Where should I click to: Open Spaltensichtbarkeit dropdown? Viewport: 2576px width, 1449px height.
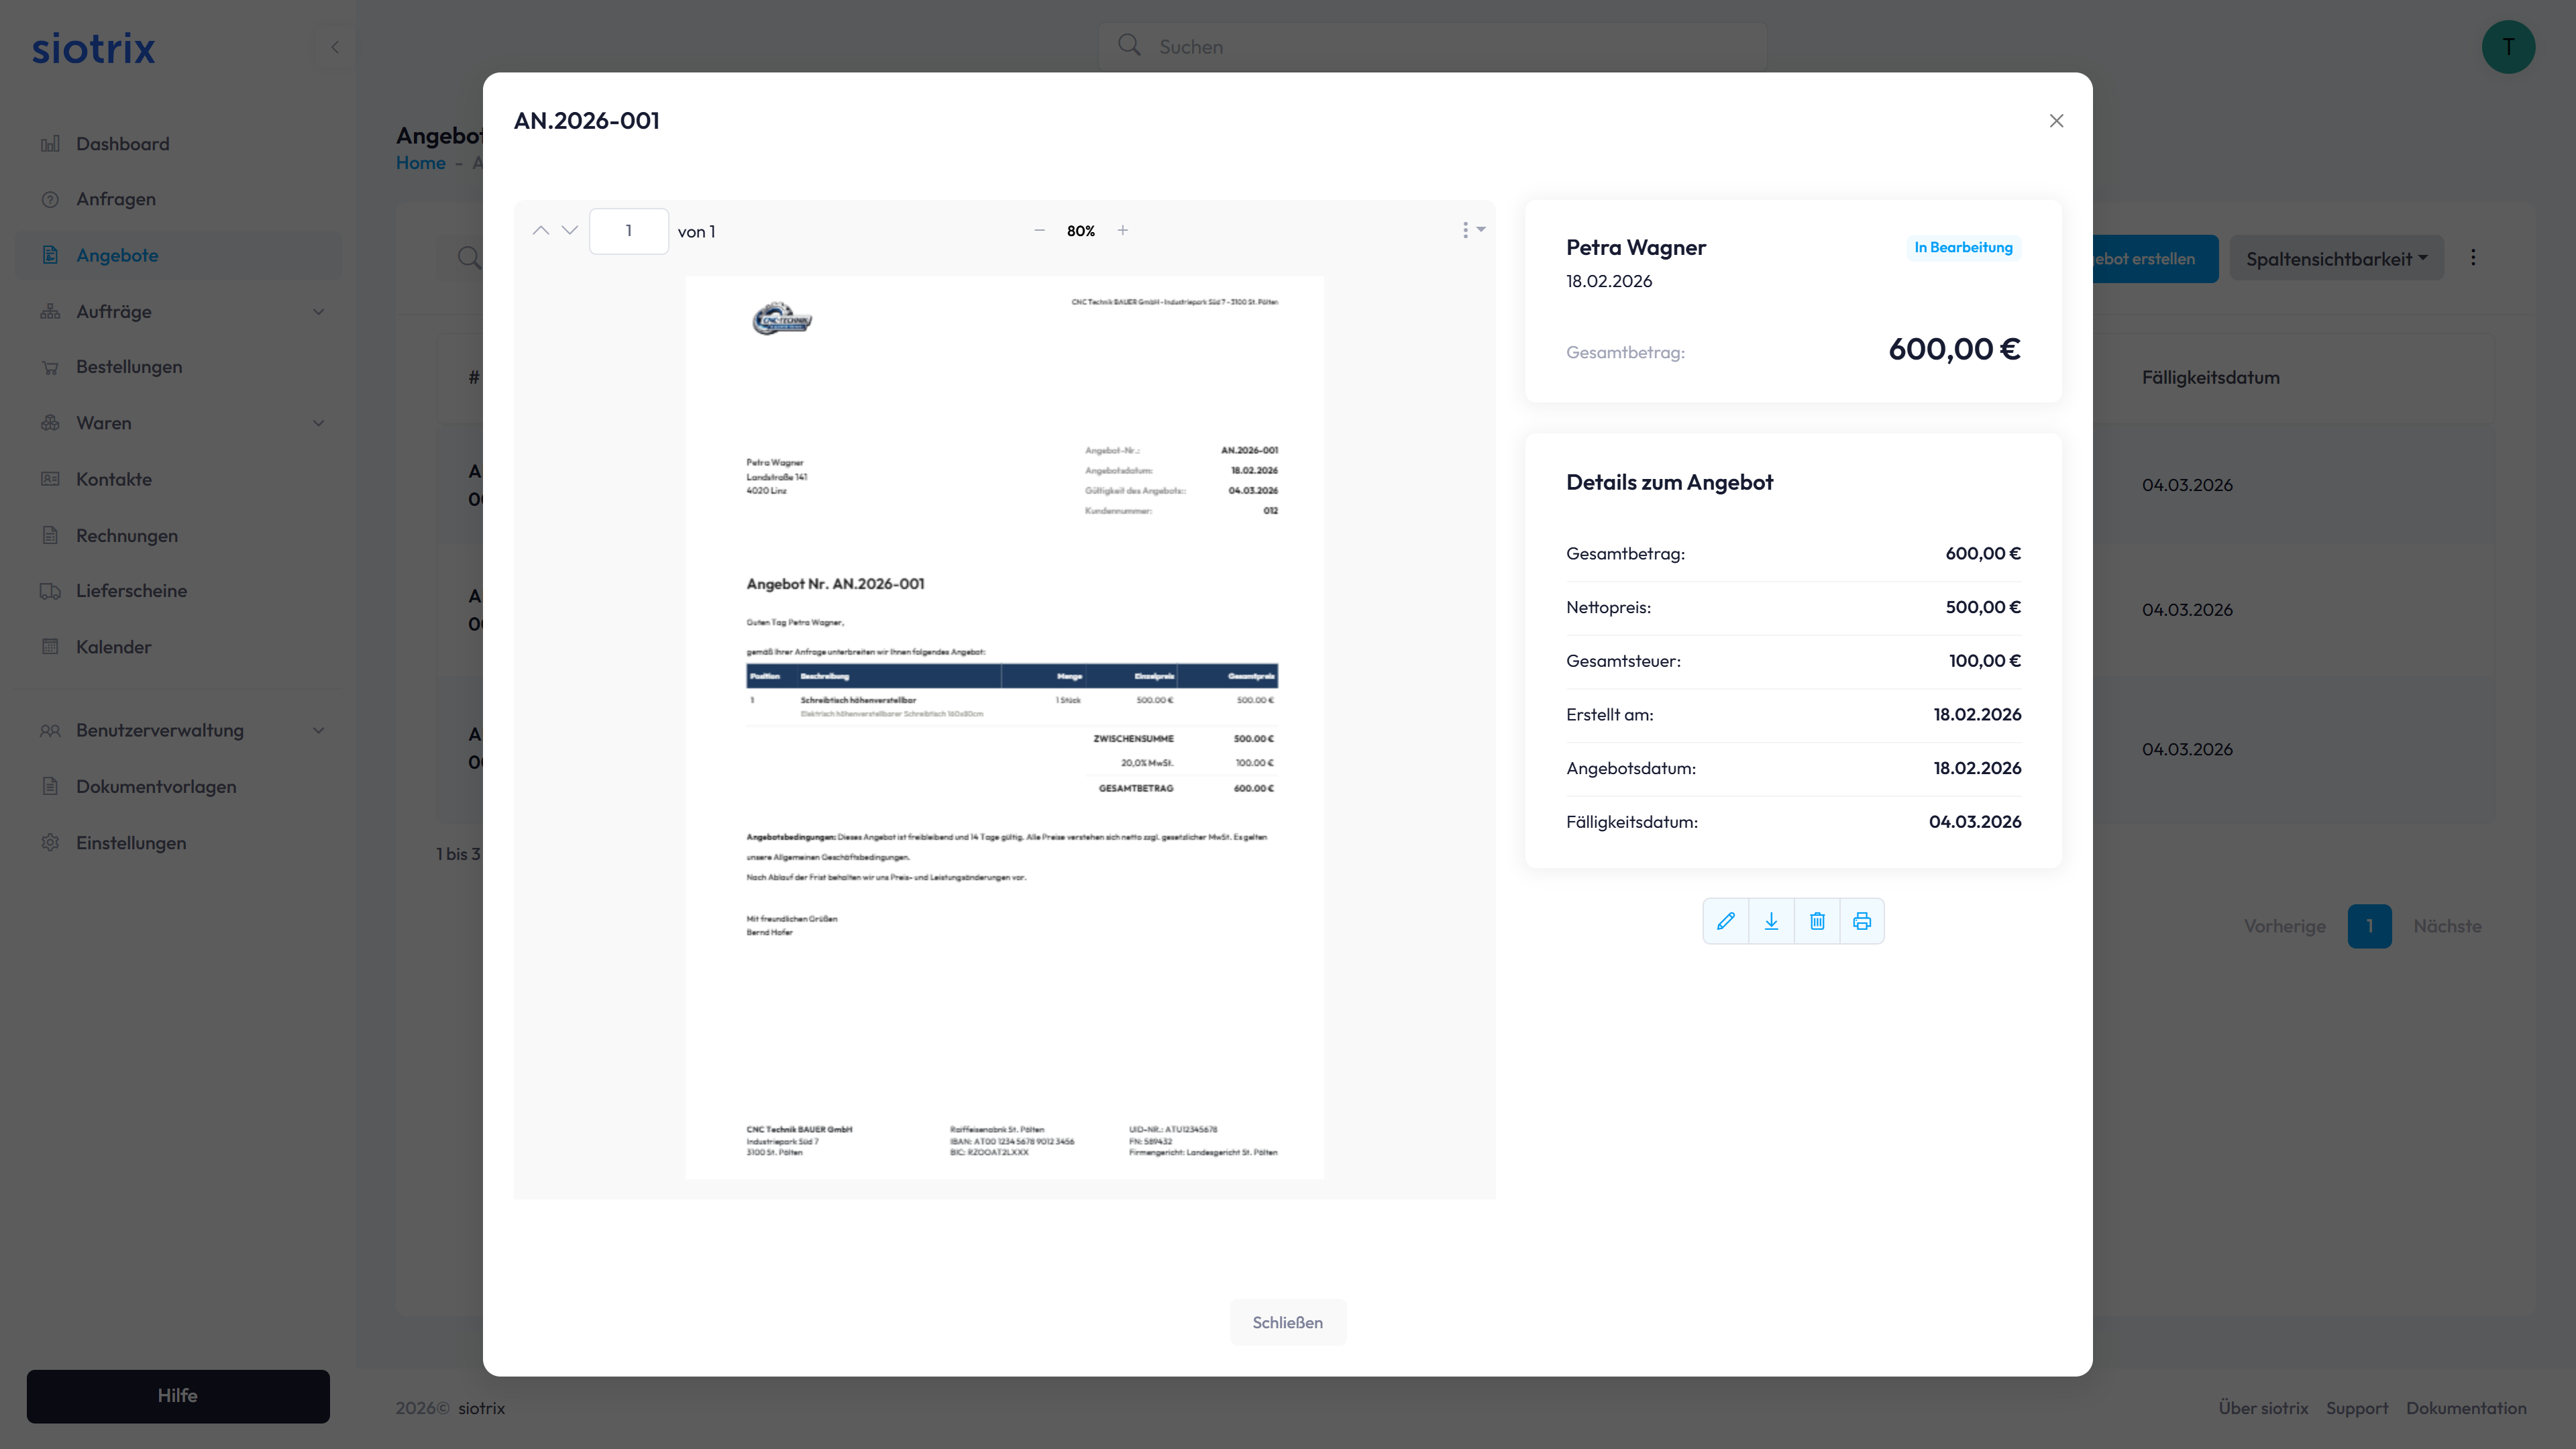2336,259
